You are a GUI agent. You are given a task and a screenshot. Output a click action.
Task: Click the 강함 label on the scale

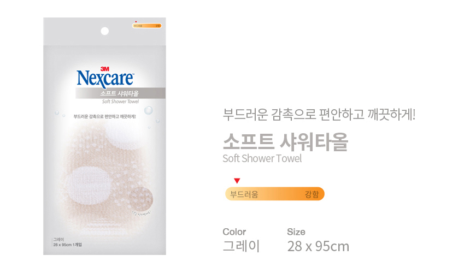tap(312, 194)
